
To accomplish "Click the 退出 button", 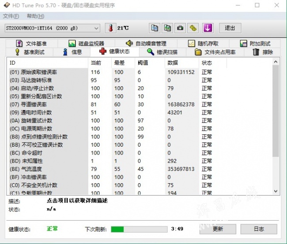I will (x=230, y=28).
